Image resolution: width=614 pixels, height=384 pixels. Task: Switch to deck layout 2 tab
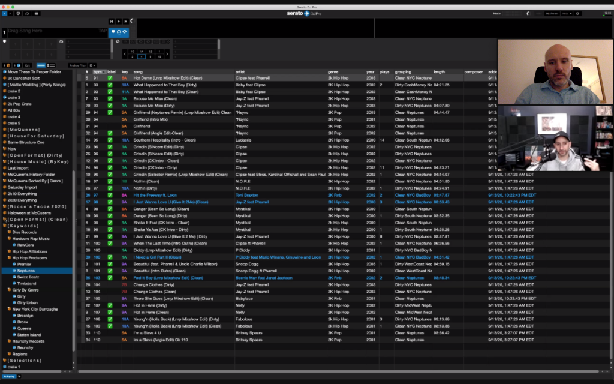pyautogui.click(x=10, y=13)
